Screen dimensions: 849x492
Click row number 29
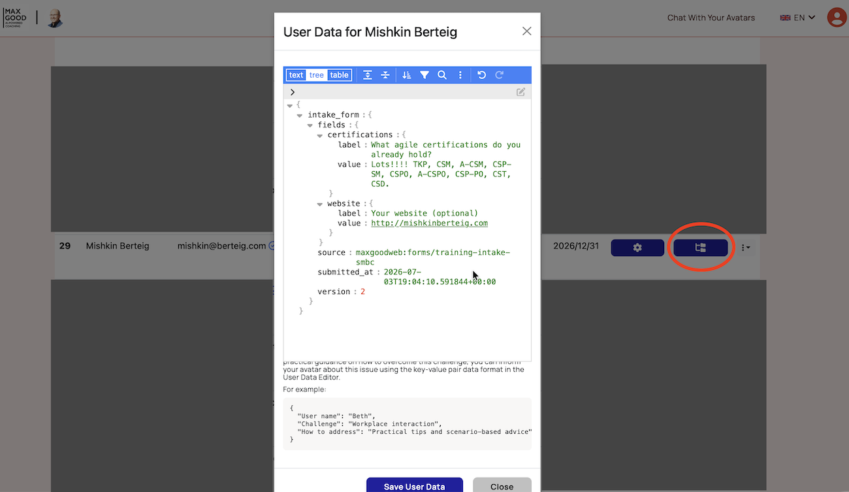coord(65,246)
